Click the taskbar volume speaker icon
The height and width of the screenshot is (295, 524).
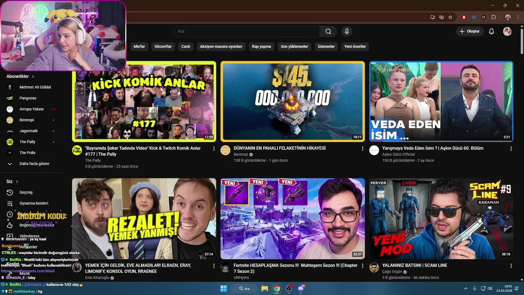(490, 288)
